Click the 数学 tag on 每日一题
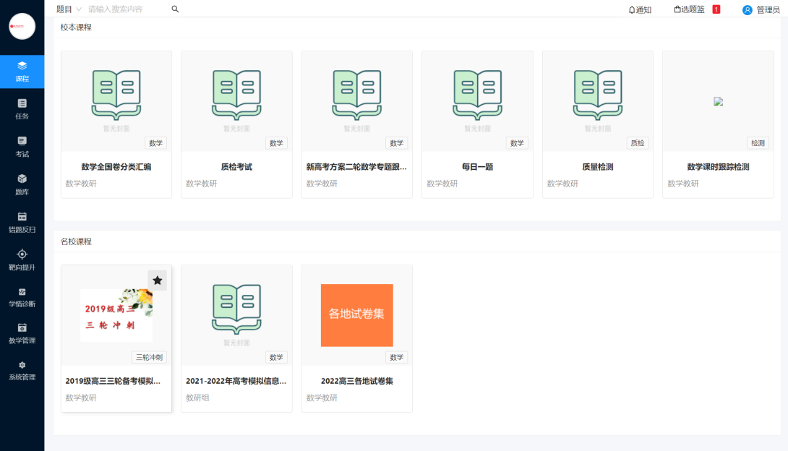788x451 pixels. 517,143
